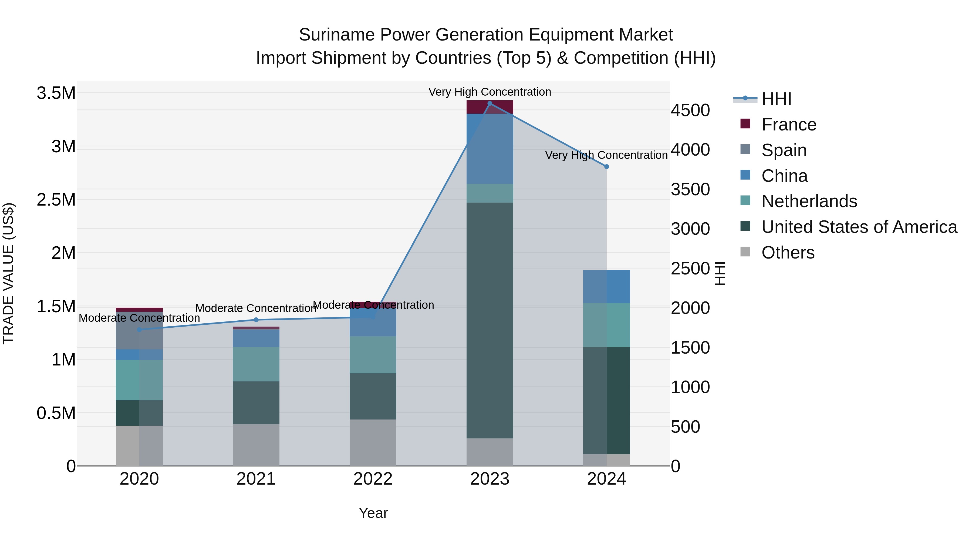Click the 2022 Others bar segment
The height and width of the screenshot is (547, 972).
coord(373,443)
